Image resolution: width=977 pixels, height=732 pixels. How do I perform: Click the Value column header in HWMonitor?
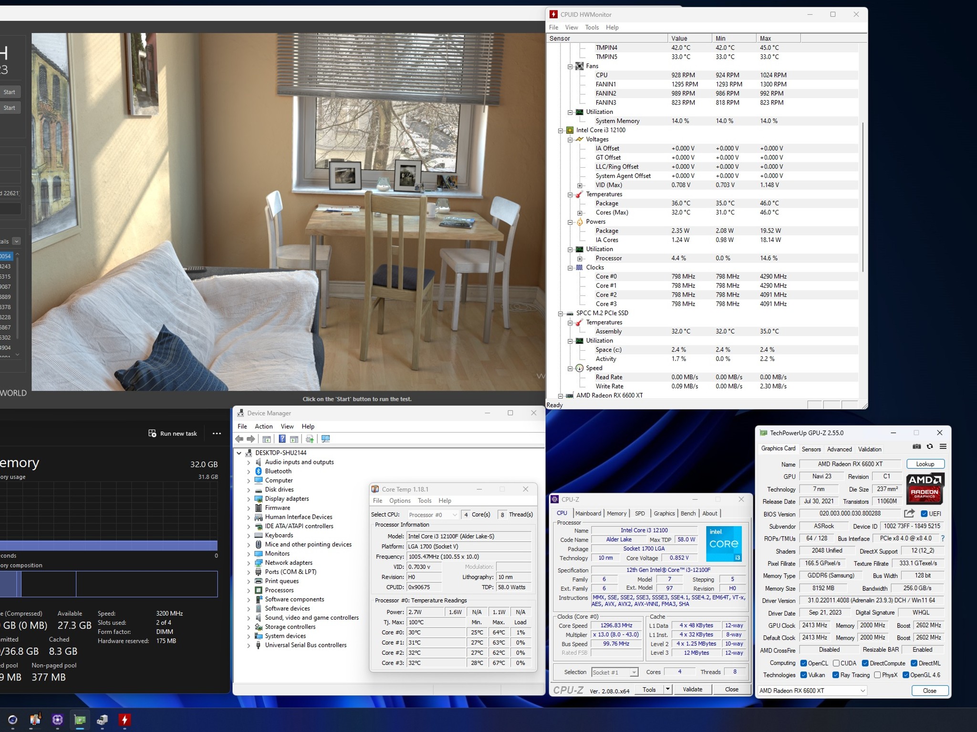coord(690,38)
